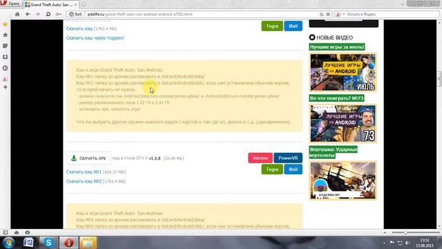Open the yellow star panel in sidebar
The height and width of the screenshot is (249, 442).
point(5,24)
